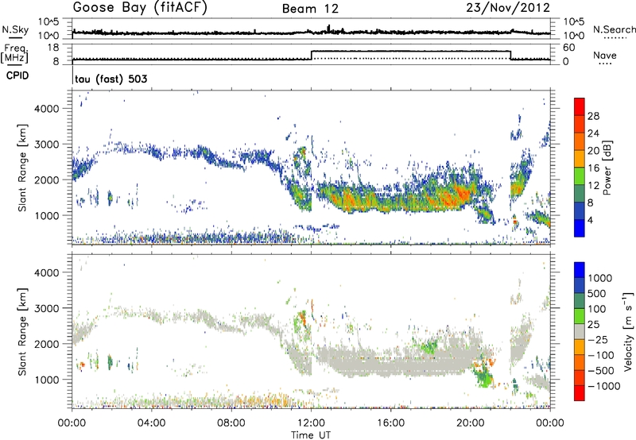
Task: Click the '20' tick on Power scale
Action: click(x=593, y=151)
